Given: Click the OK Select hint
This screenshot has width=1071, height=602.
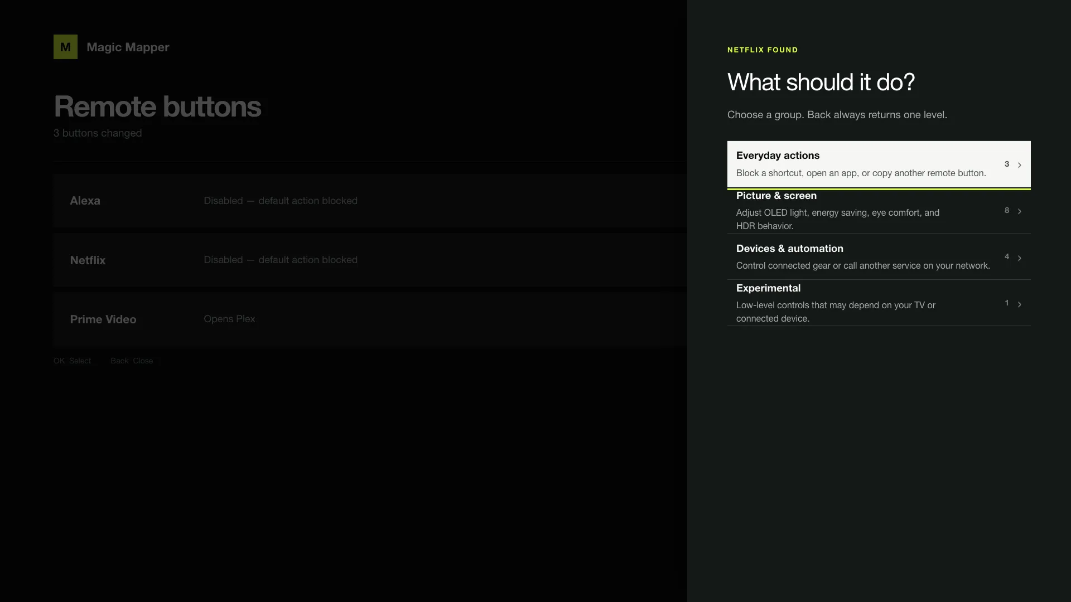Looking at the screenshot, I should (x=72, y=361).
